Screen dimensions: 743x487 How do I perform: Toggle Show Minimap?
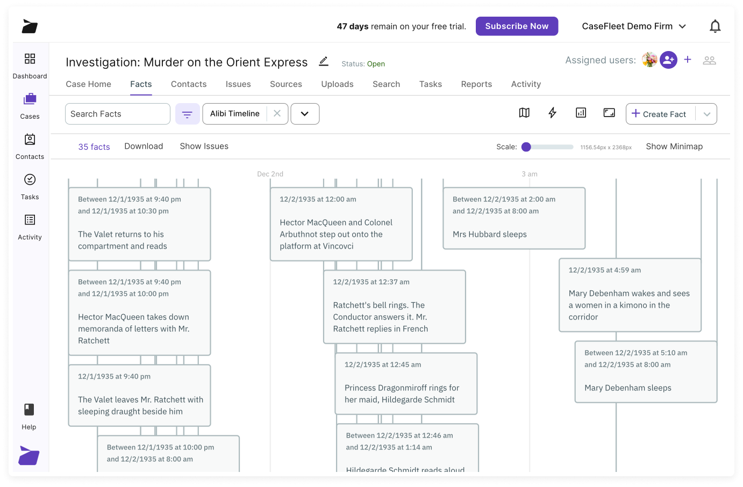tap(674, 147)
